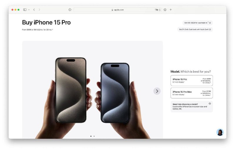Open the downloads icon in the toolbar
This screenshot has height=150, width=235.
(165, 10)
